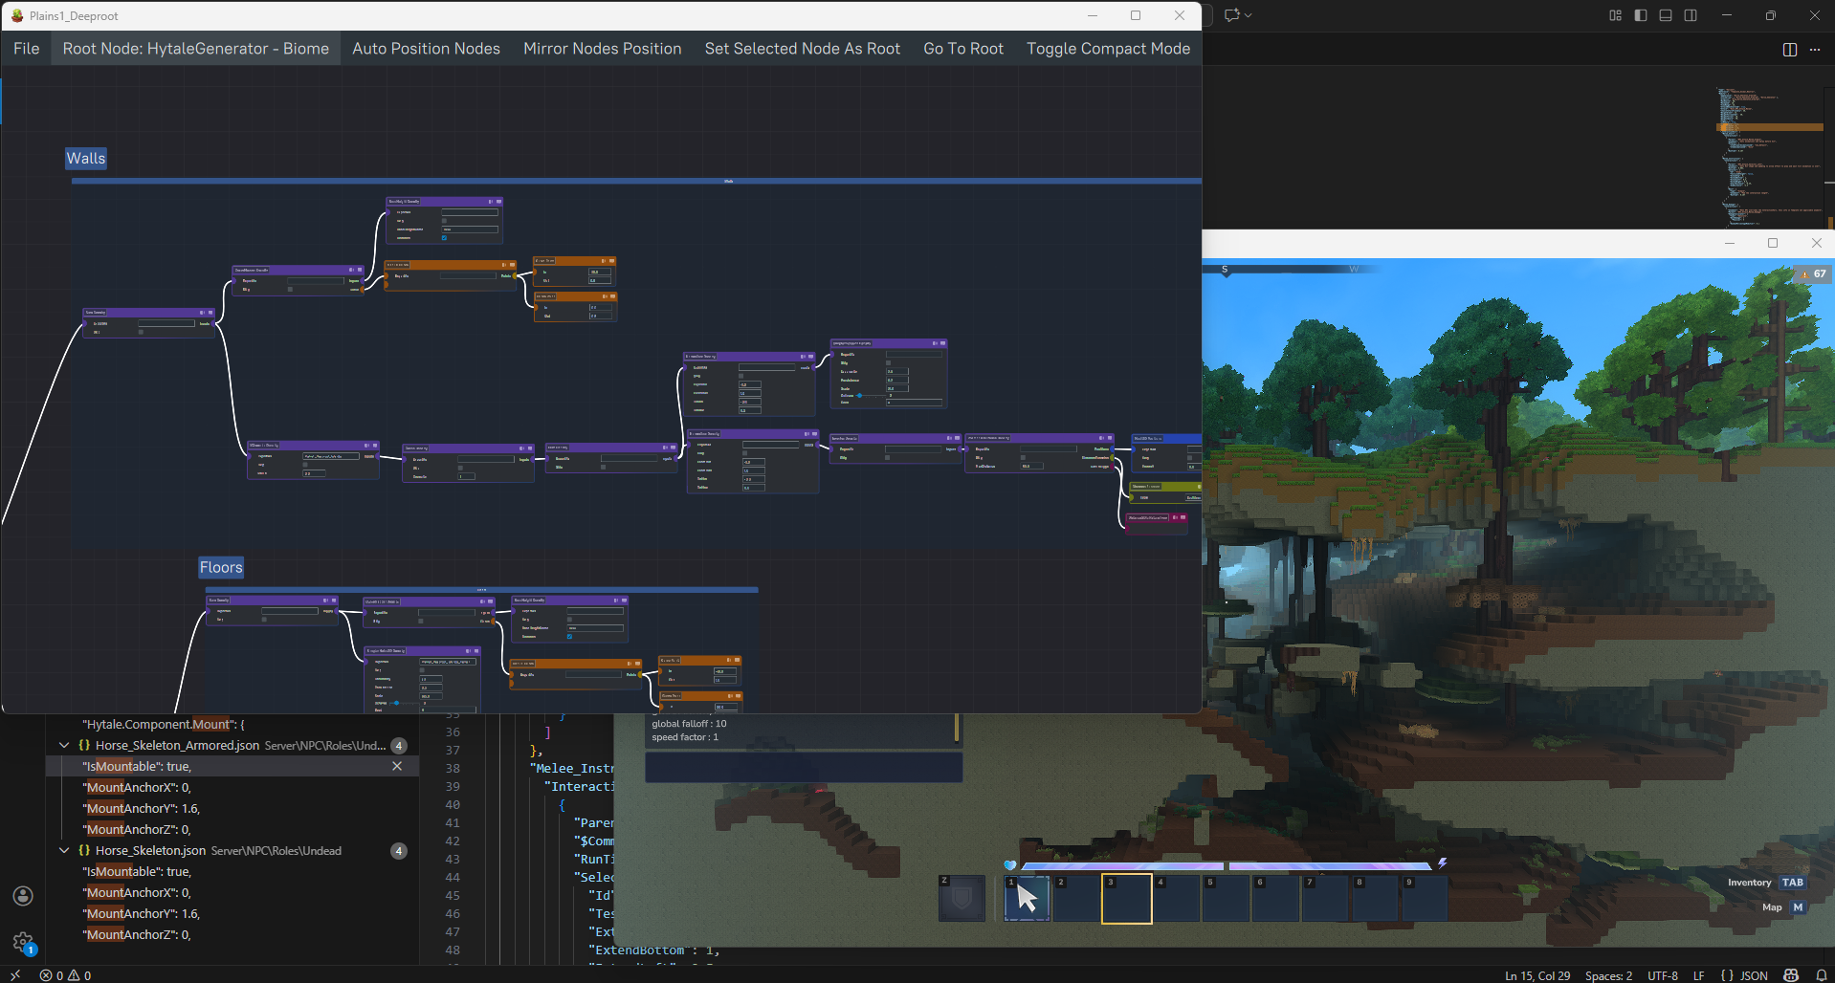
Task: Click the remote window icon at bottom-left status bar
Action: [14, 975]
